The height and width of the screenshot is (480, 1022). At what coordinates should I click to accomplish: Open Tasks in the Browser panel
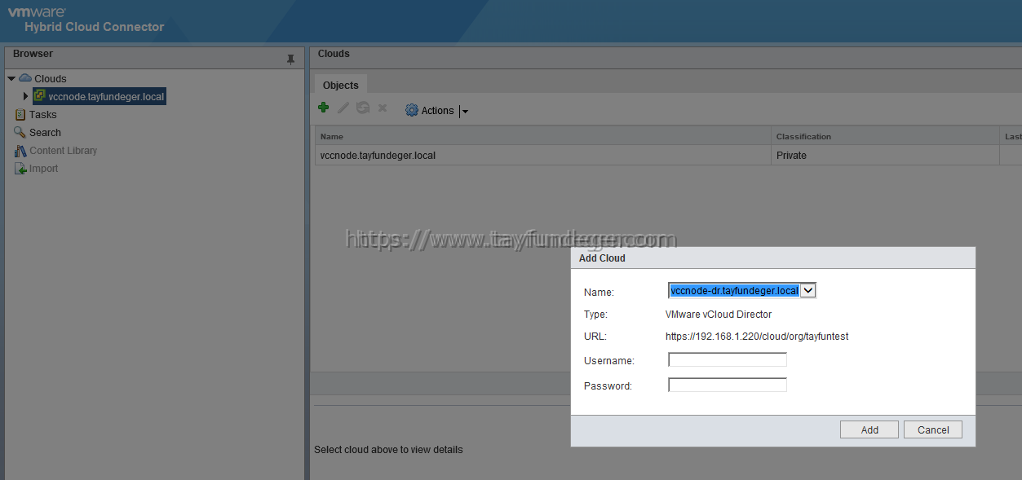[43, 115]
